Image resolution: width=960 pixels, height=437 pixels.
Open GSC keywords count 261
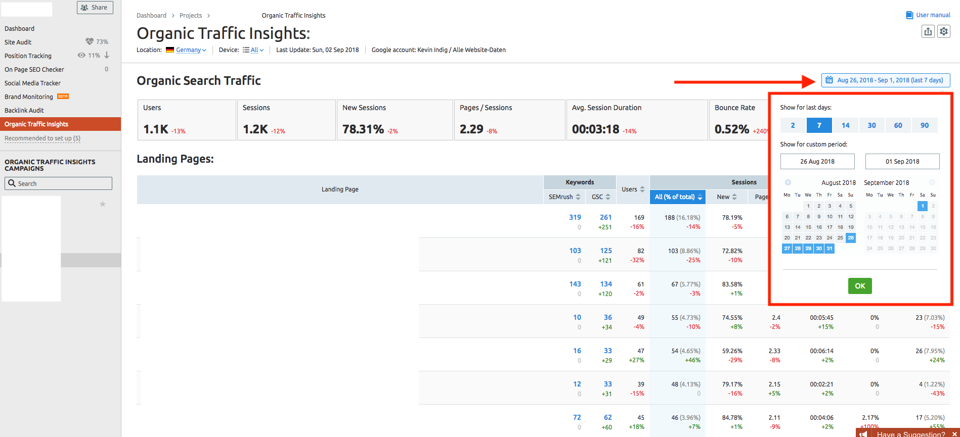pos(606,217)
